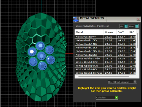Click the green arrow on Calculate
142x107 pixels.
coord(116,97)
